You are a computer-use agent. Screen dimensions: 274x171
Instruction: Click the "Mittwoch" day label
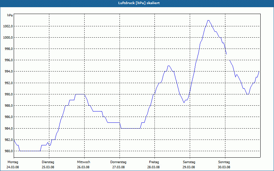pyautogui.click(x=84, y=162)
